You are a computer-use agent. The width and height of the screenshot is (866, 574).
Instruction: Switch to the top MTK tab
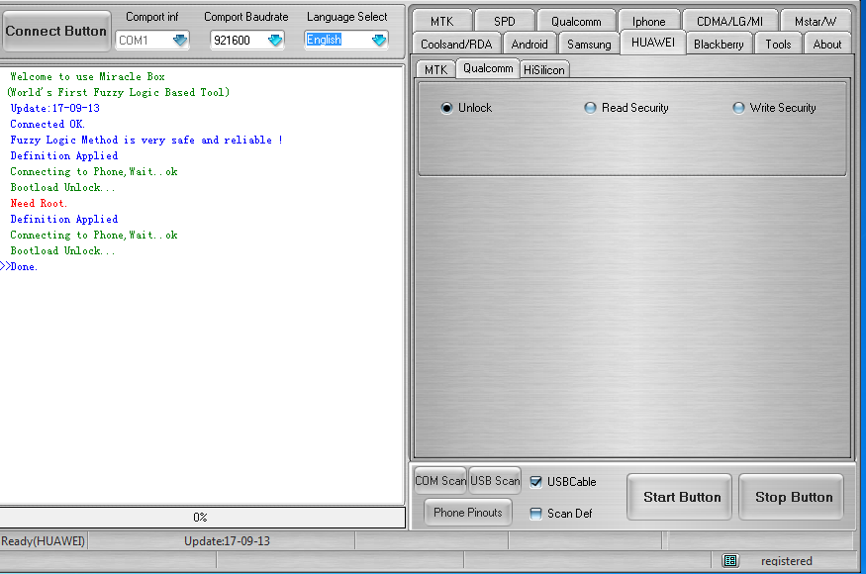441,21
